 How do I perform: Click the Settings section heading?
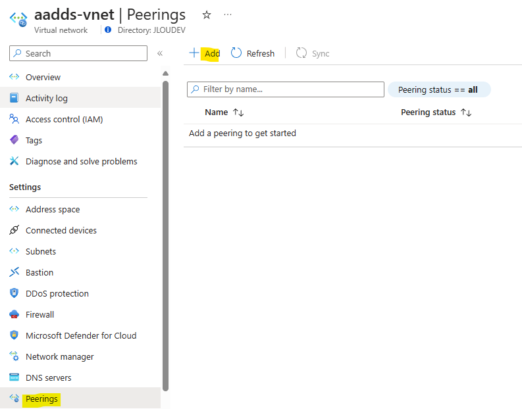coord(25,187)
